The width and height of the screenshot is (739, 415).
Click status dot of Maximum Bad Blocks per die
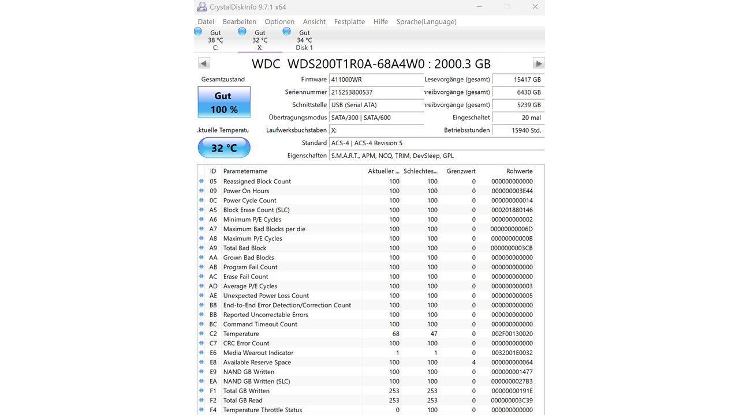[x=201, y=229]
